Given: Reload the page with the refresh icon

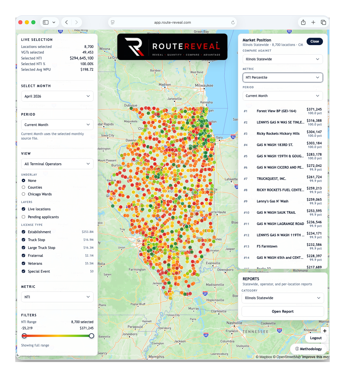Looking at the screenshot, I should pyautogui.click(x=233, y=22).
